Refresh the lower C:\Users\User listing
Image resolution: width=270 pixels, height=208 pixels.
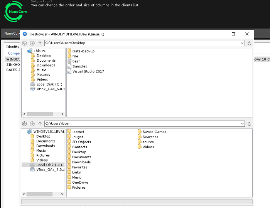click(249, 124)
